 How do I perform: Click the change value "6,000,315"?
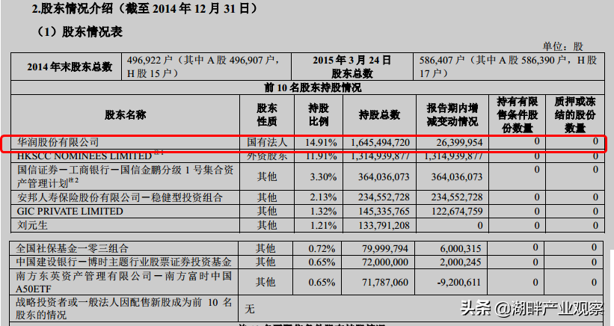(x=461, y=248)
